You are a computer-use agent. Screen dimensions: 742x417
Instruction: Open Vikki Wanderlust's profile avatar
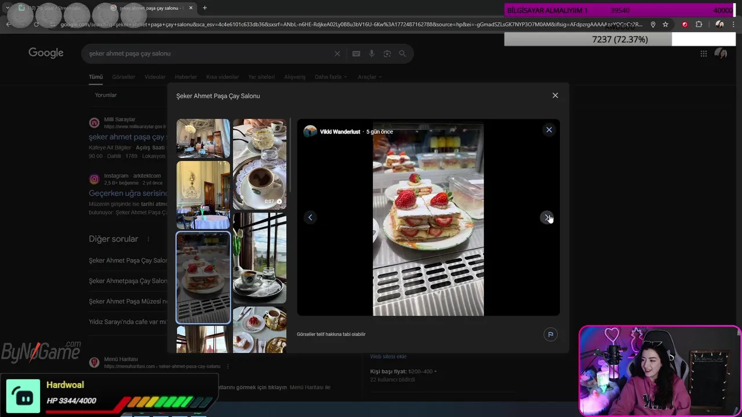pyautogui.click(x=310, y=131)
